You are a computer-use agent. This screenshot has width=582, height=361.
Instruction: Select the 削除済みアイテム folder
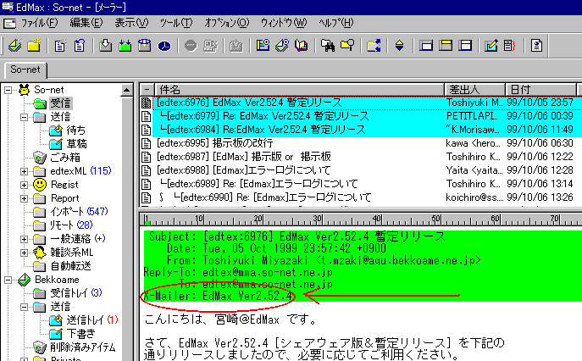83,347
